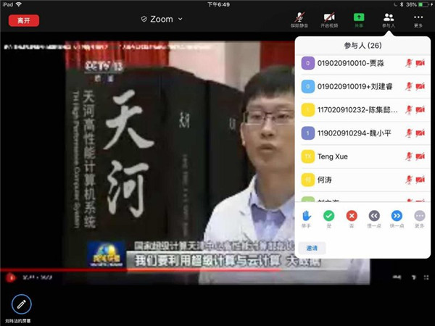Tap battery indicator in status bar
Image resolution: width=435 pixels, height=326 pixels.
[x=423, y=4]
